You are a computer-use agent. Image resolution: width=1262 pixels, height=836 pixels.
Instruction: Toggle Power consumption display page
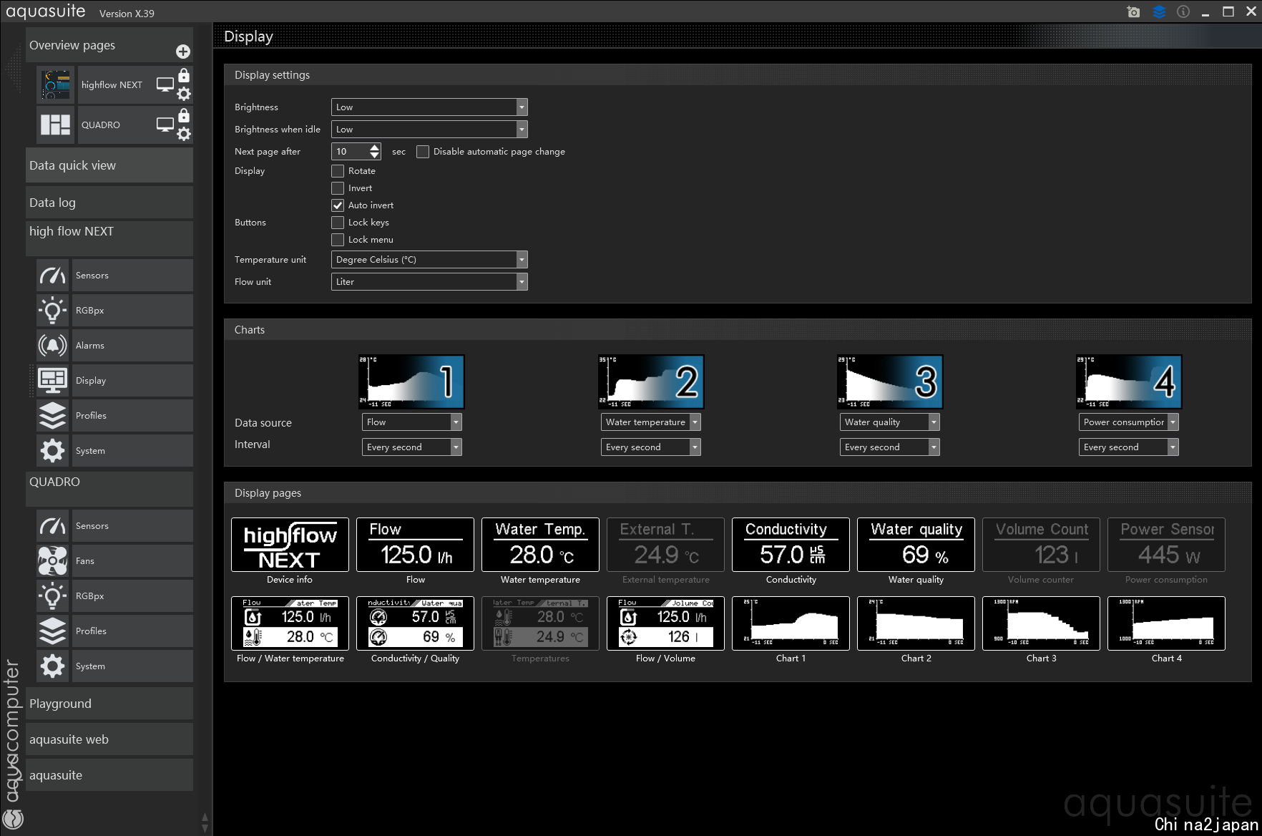tap(1166, 545)
